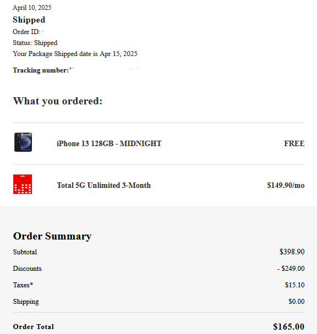Click the $149.90/mo plan price

[x=286, y=185]
